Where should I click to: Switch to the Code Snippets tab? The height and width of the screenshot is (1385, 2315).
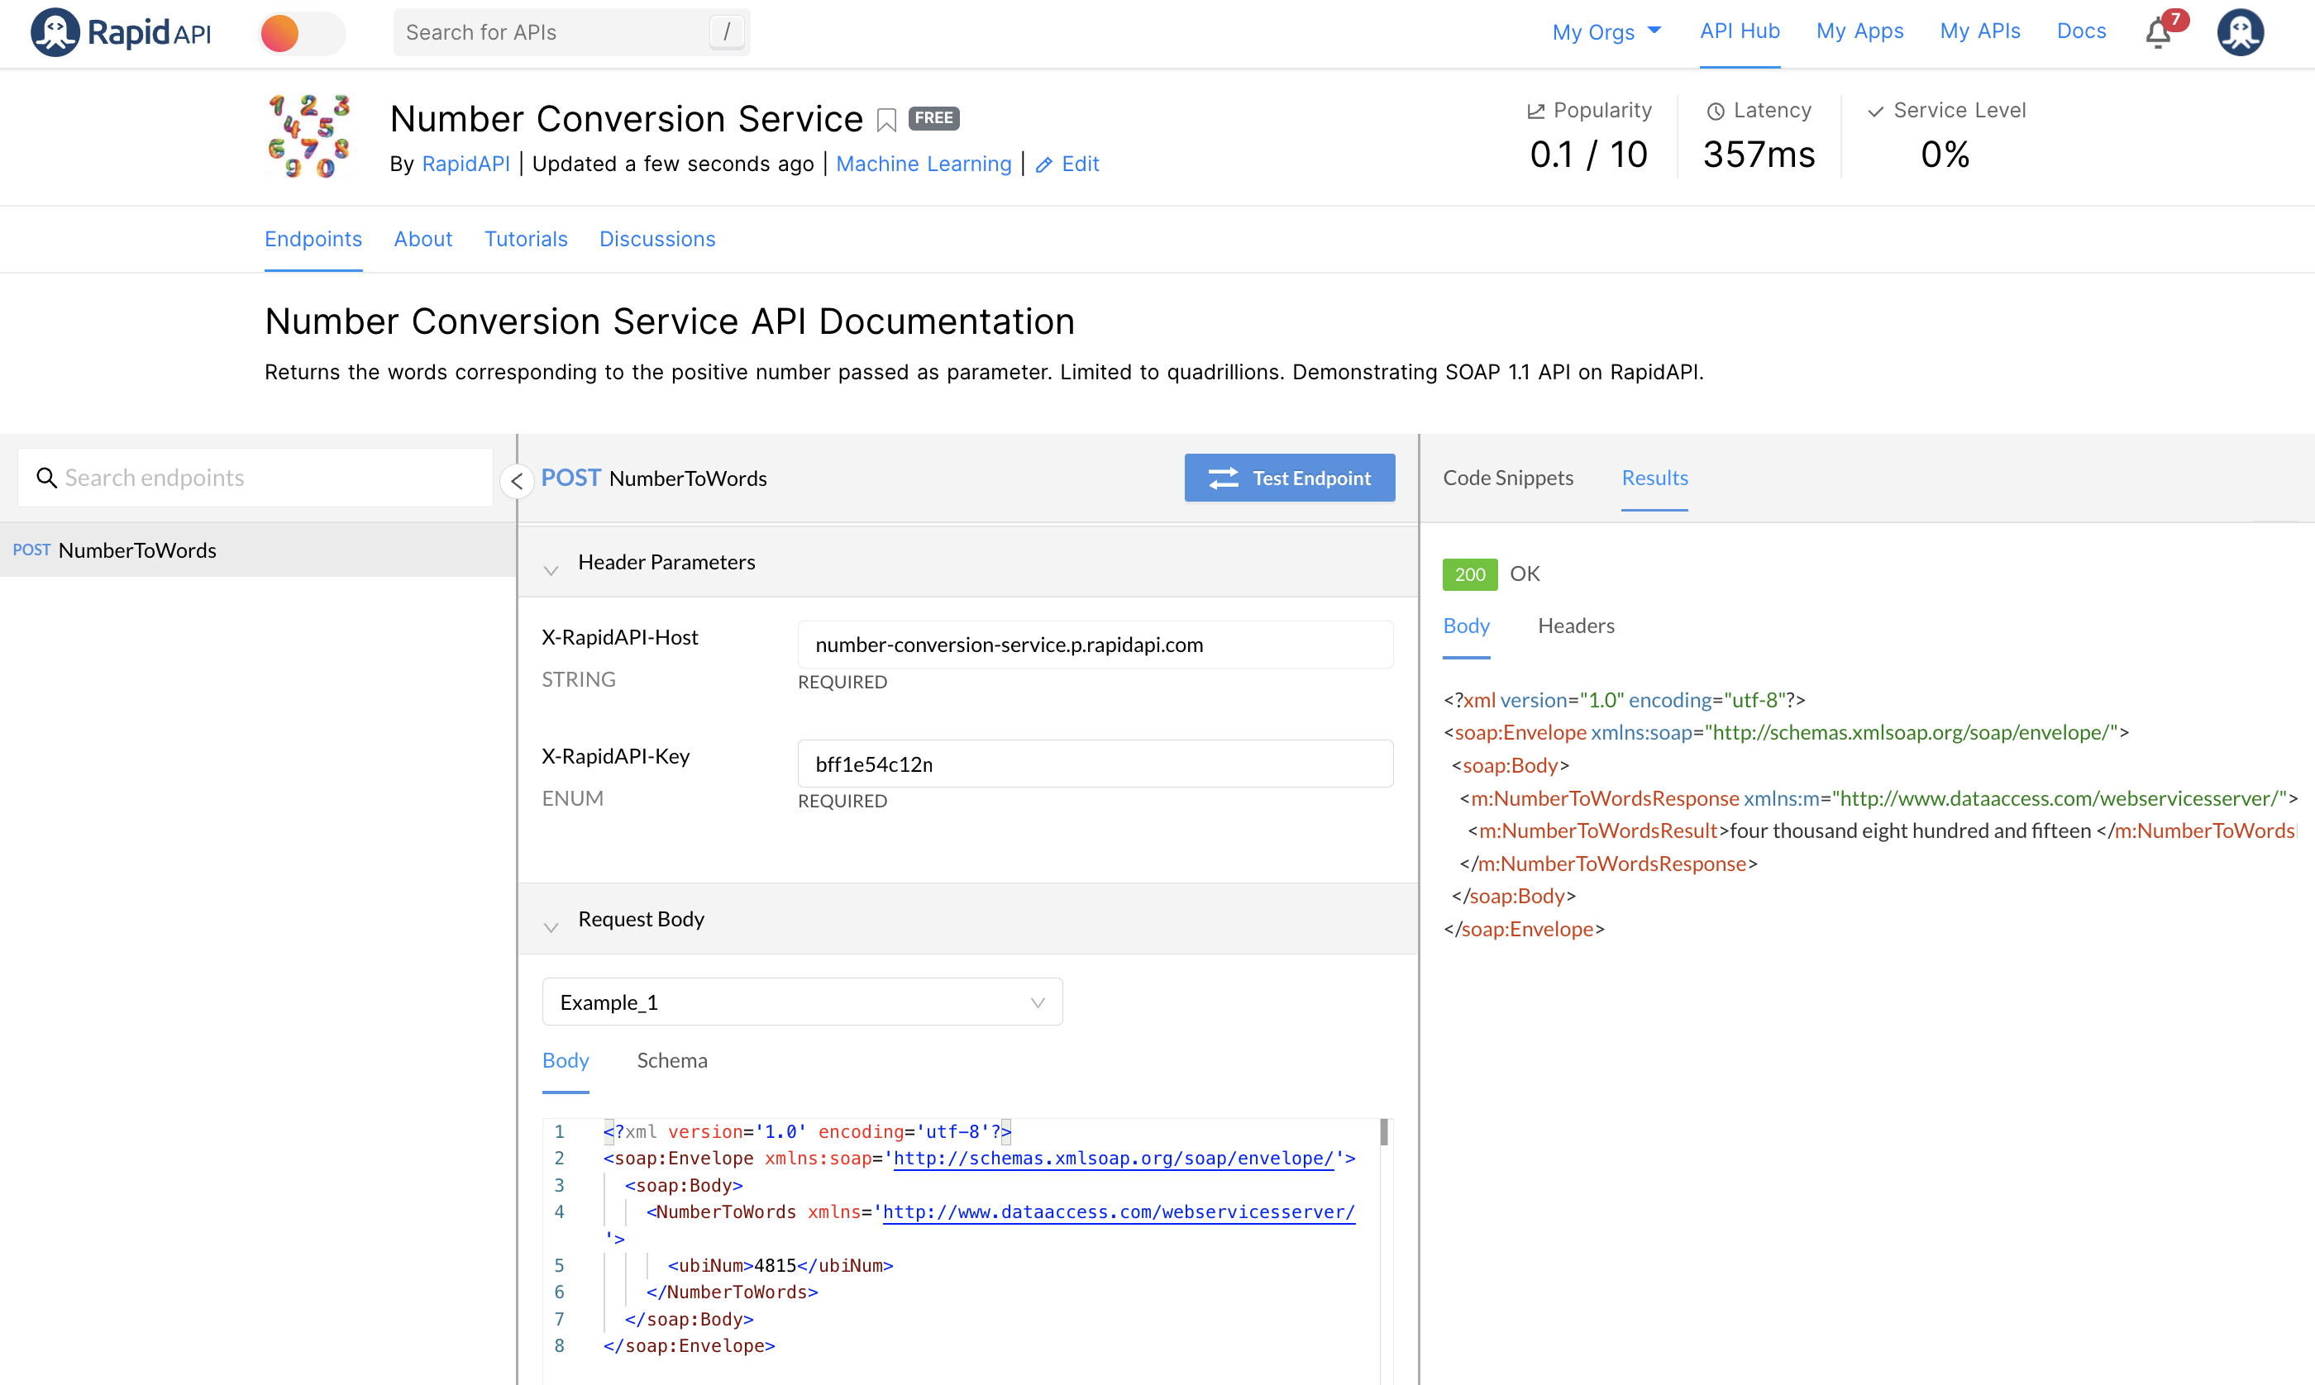point(1507,478)
